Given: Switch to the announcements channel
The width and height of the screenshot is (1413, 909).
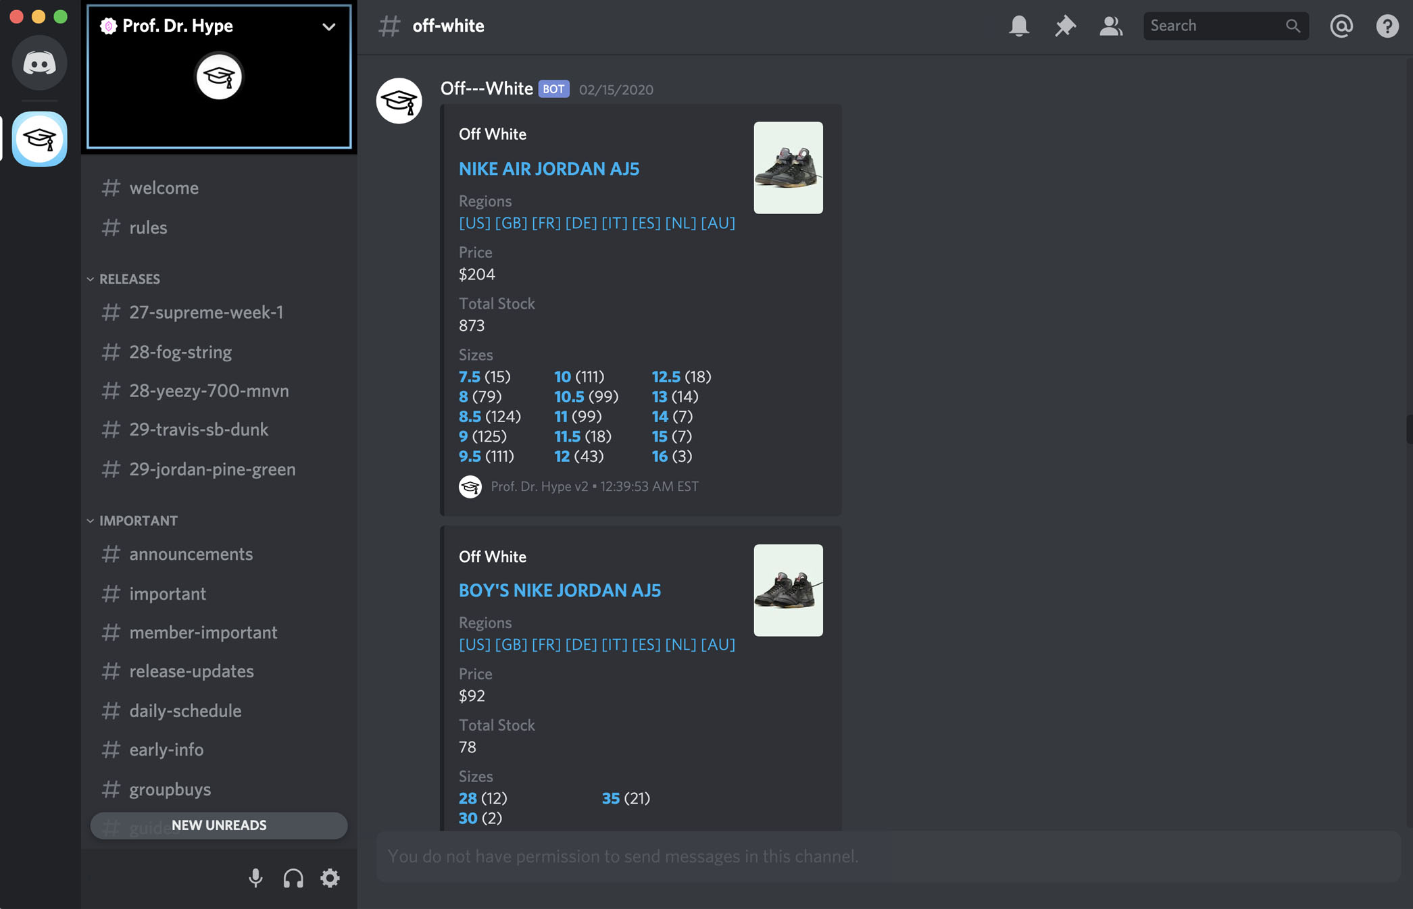Looking at the screenshot, I should [x=191, y=554].
